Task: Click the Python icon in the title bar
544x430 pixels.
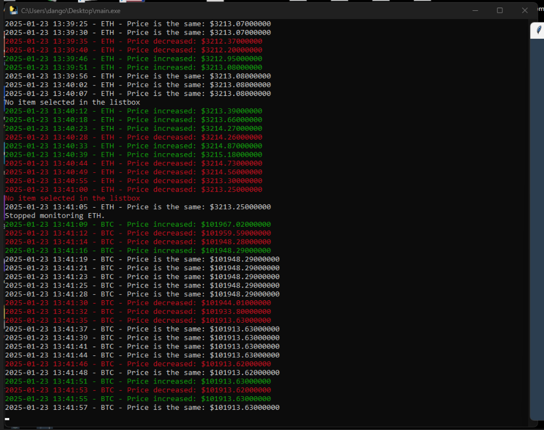Action: click(x=14, y=10)
